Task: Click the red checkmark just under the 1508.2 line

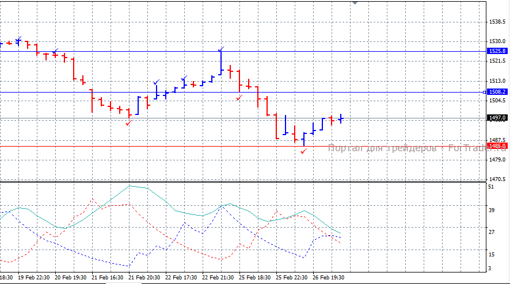Action: pyautogui.click(x=239, y=98)
